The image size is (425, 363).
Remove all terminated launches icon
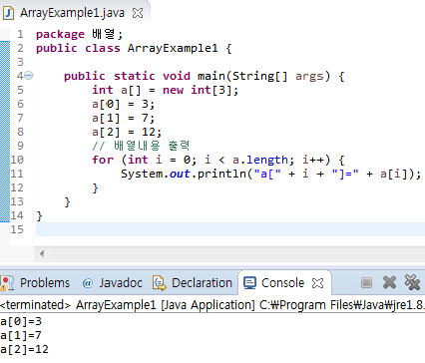click(x=412, y=282)
